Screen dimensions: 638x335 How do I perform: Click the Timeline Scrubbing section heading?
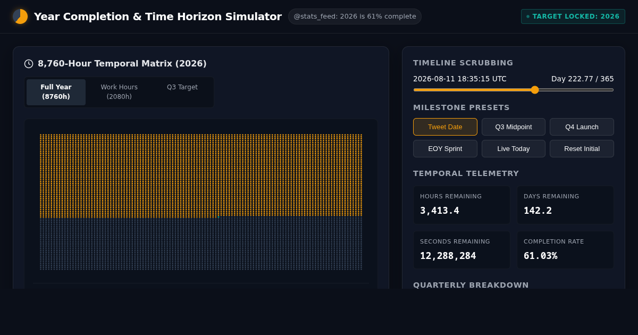tap(463, 63)
